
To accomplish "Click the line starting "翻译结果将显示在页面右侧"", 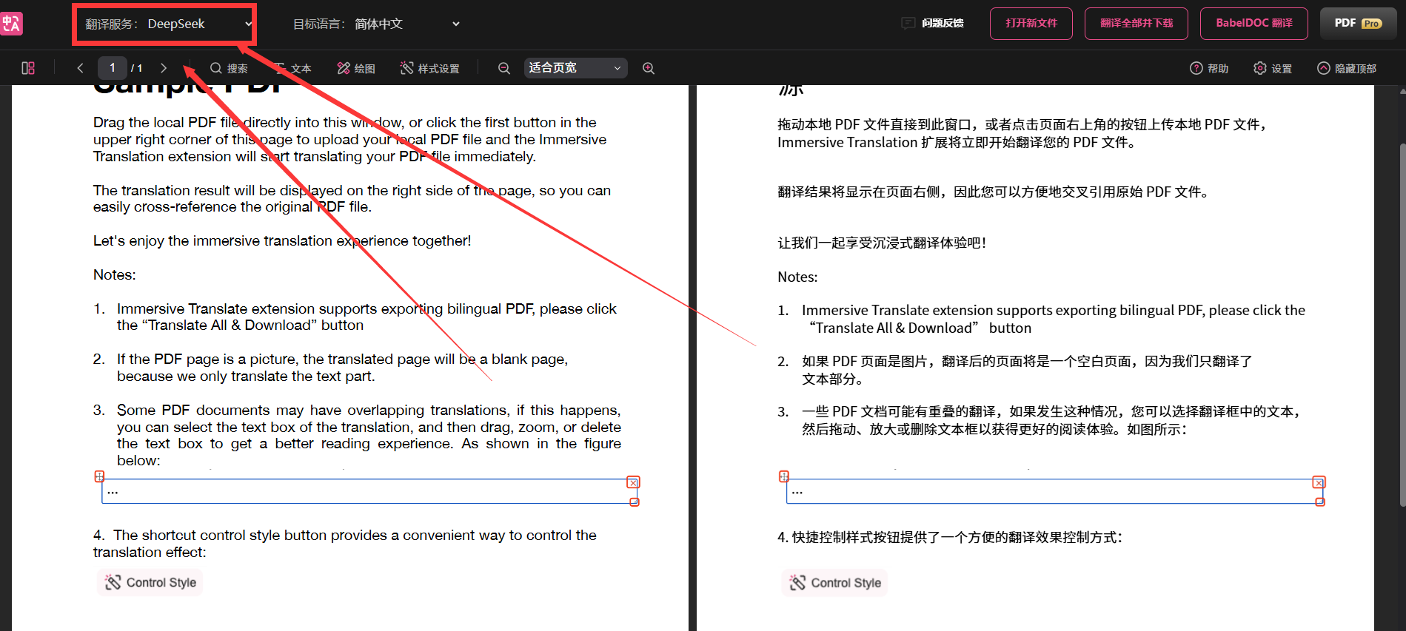I will 995,192.
